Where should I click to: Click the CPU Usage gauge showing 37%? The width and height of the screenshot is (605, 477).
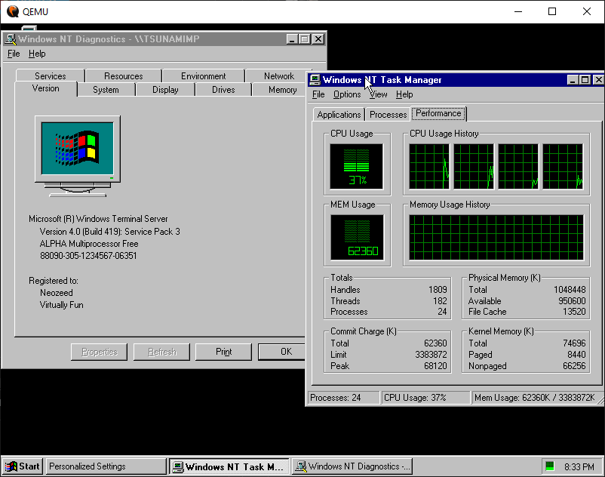[x=357, y=166]
